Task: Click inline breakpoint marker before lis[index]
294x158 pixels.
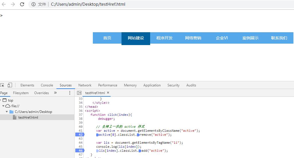Action: click(97, 151)
